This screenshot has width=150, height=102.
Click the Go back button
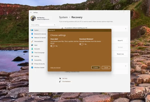tap(120, 47)
